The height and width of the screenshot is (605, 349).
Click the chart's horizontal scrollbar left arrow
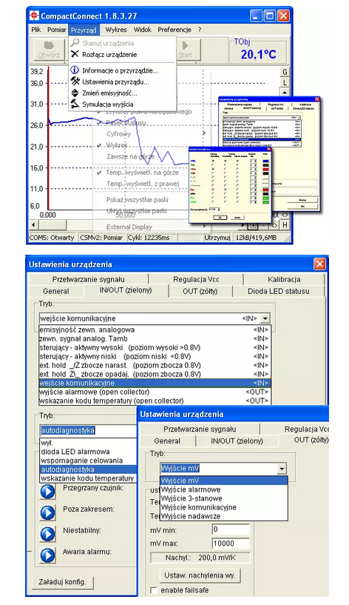[33, 225]
